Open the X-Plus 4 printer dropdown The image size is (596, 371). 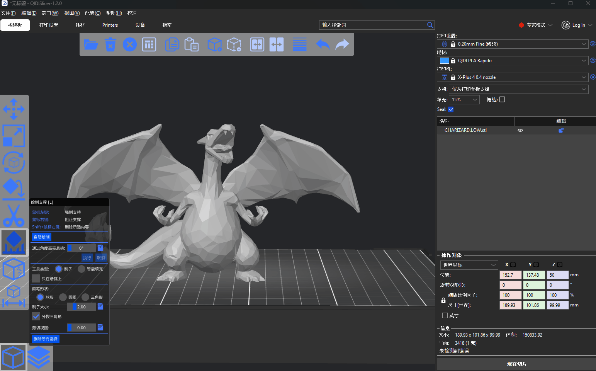(x=513, y=77)
